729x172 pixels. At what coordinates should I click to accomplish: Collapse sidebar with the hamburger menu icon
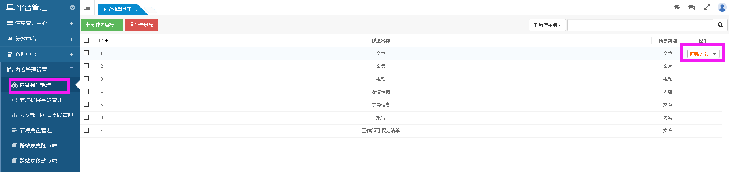click(87, 8)
